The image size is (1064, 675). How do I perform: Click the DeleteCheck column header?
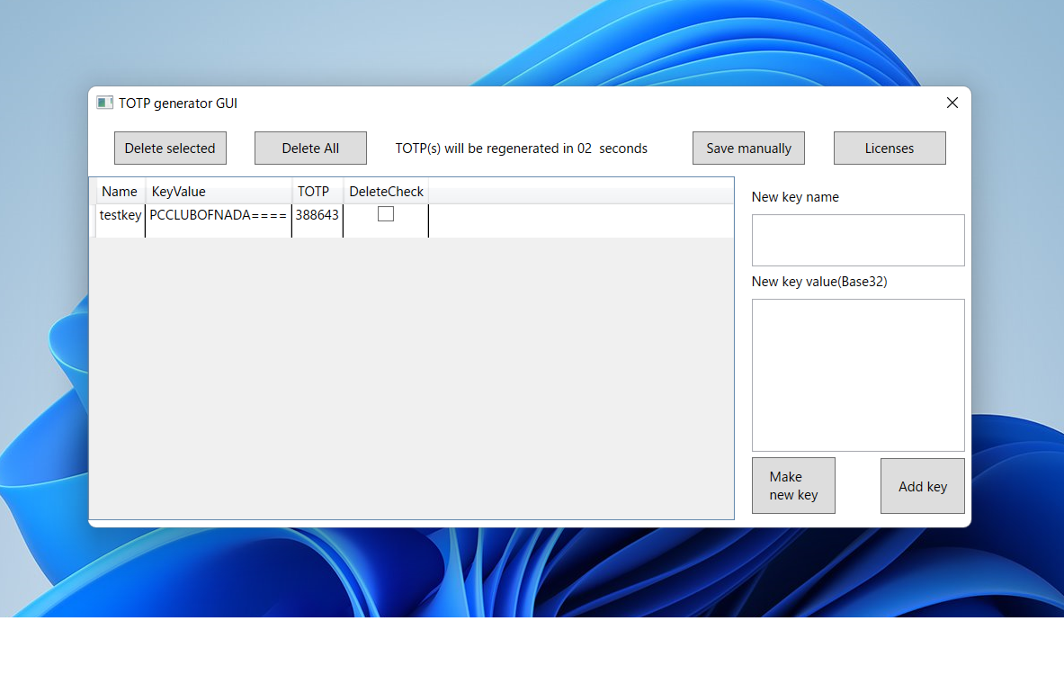pos(386,192)
